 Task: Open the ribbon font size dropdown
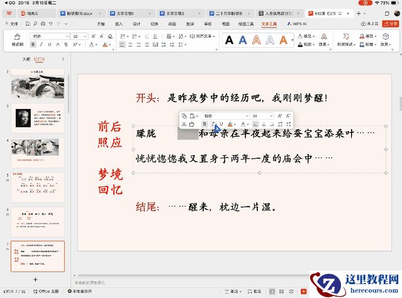point(86,37)
